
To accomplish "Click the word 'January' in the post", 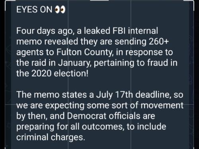I will tap(75, 63).
